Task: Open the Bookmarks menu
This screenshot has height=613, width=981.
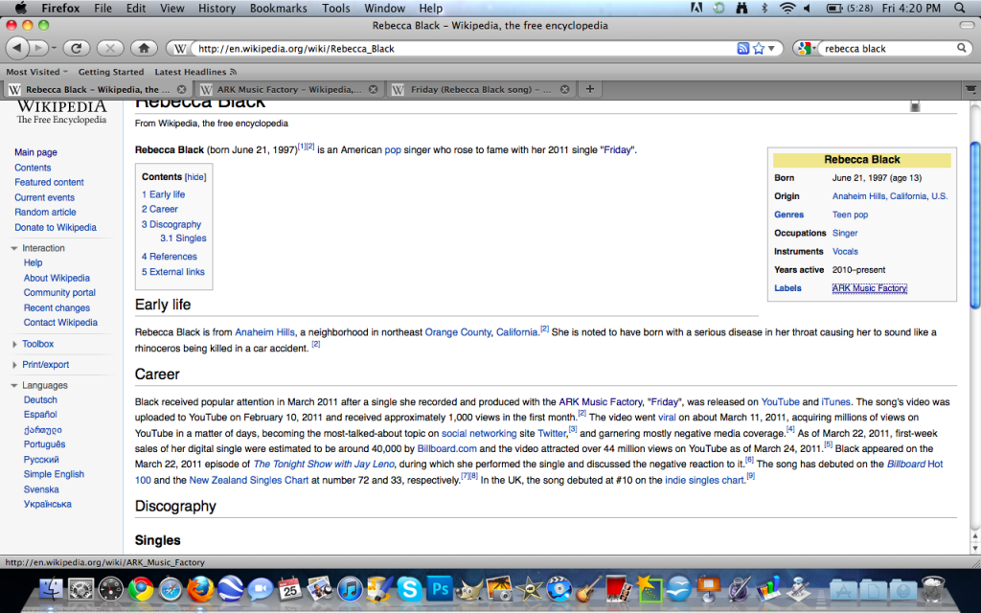Action: tap(279, 8)
